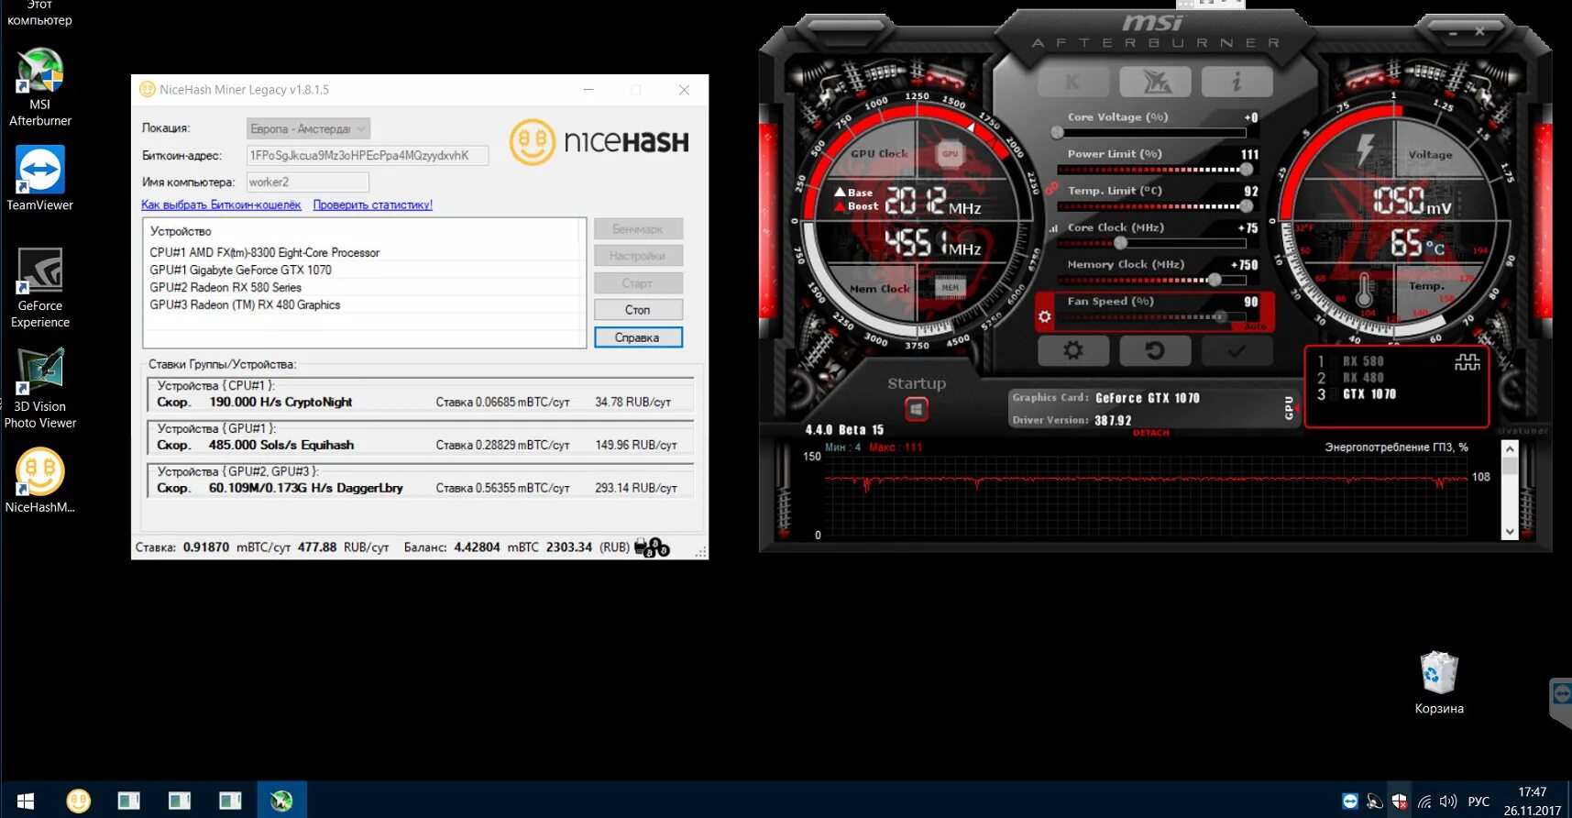Screen dimensions: 1572x818
Task: Click the TeamViewer tray icon
Action: pyautogui.click(x=1350, y=801)
